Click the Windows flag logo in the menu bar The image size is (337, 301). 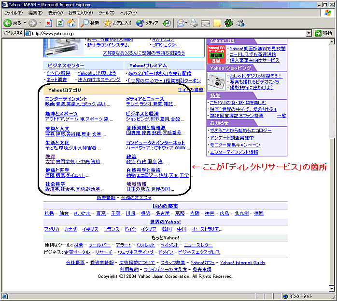[x=328, y=13]
